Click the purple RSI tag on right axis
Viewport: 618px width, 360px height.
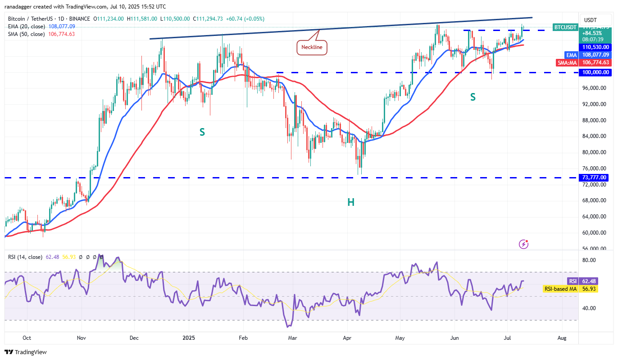coord(573,281)
